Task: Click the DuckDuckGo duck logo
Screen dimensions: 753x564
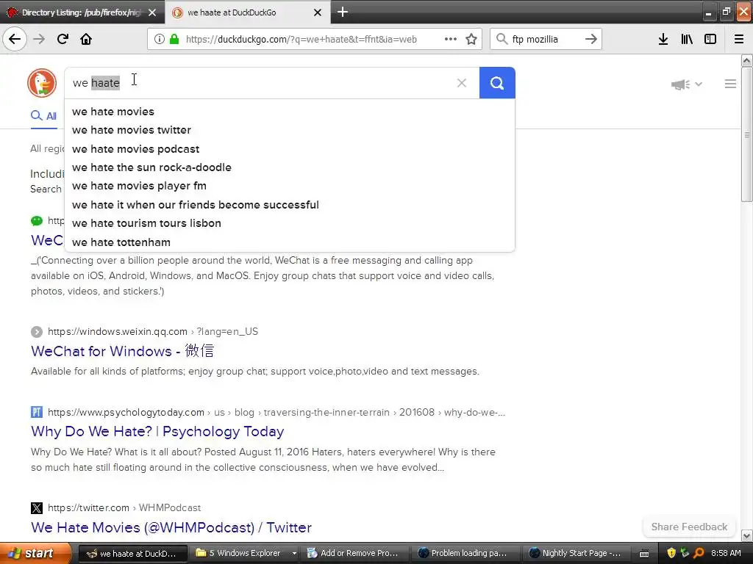Action: click(42, 83)
